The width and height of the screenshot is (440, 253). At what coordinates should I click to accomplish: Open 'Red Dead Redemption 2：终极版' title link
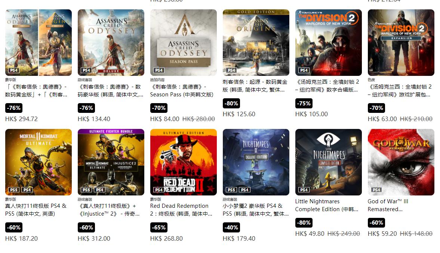coord(181,210)
